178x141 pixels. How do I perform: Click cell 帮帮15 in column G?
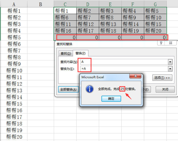click(155, 24)
